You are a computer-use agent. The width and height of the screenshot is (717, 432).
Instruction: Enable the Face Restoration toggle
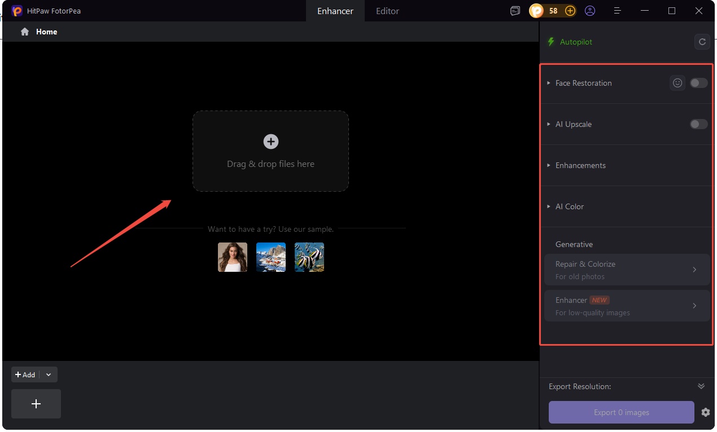pyautogui.click(x=698, y=83)
